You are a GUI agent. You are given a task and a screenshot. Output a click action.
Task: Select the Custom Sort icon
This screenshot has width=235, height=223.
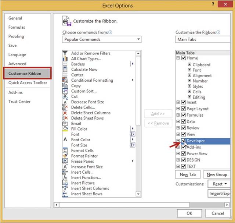pos(65,91)
